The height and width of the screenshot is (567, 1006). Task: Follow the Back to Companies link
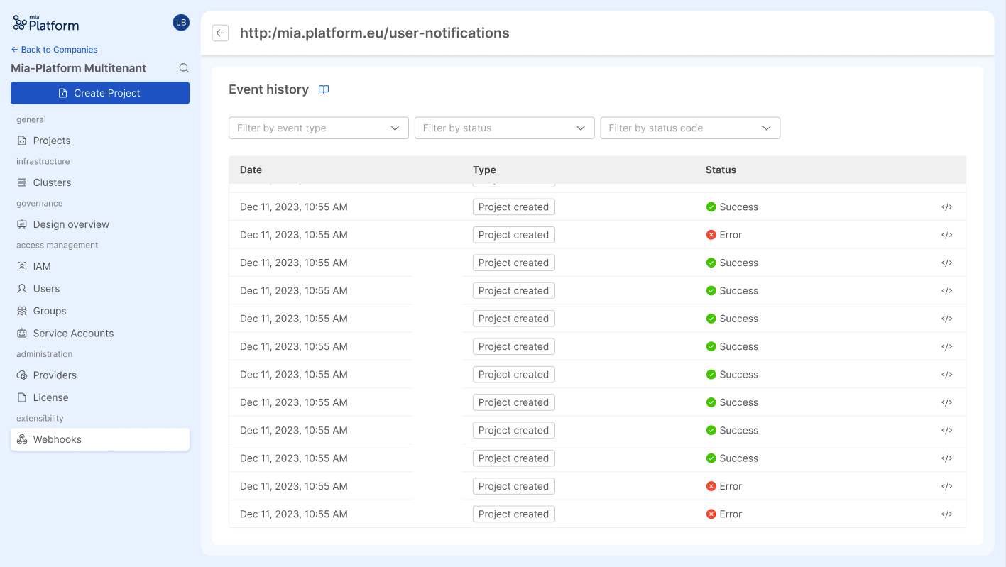(x=54, y=49)
